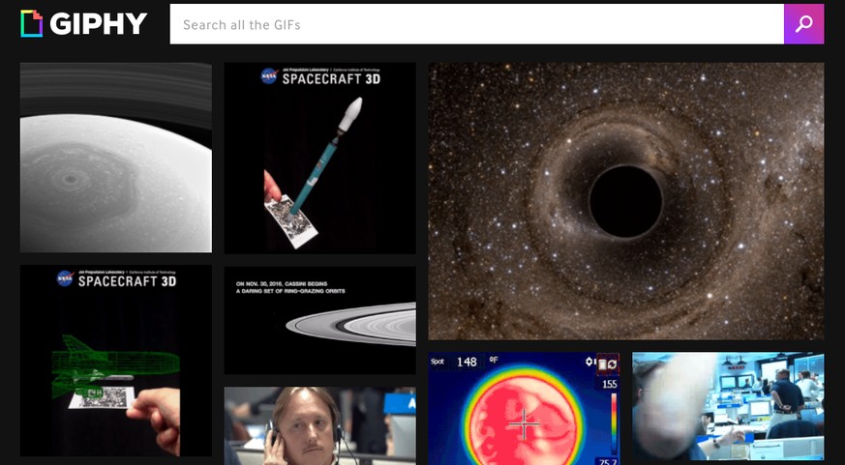Open the mission control room GIF
This screenshot has height=465, width=845.
click(728, 406)
